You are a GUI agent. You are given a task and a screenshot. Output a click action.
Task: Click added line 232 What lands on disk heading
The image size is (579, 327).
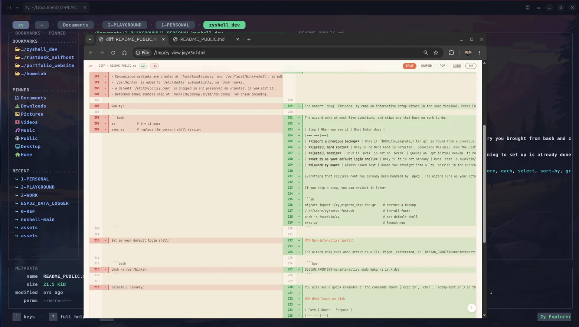pos(379,299)
